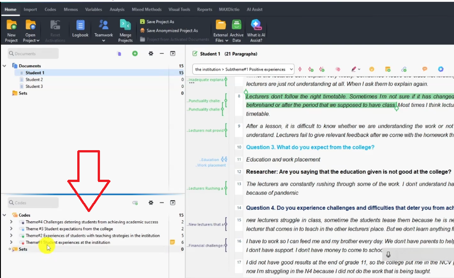Click code with selected code icon
Screen dimensions: 454x278
click(300, 69)
